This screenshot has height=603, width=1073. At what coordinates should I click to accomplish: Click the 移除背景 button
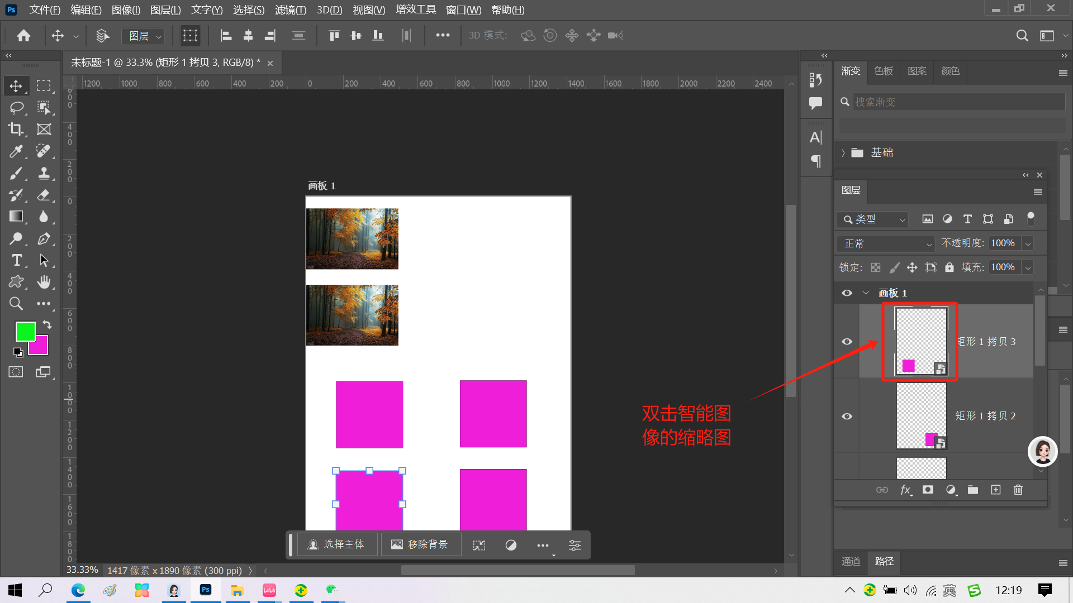click(420, 544)
